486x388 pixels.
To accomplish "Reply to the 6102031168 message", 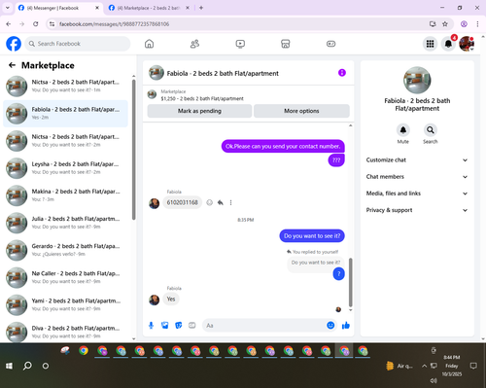I will click(x=221, y=202).
